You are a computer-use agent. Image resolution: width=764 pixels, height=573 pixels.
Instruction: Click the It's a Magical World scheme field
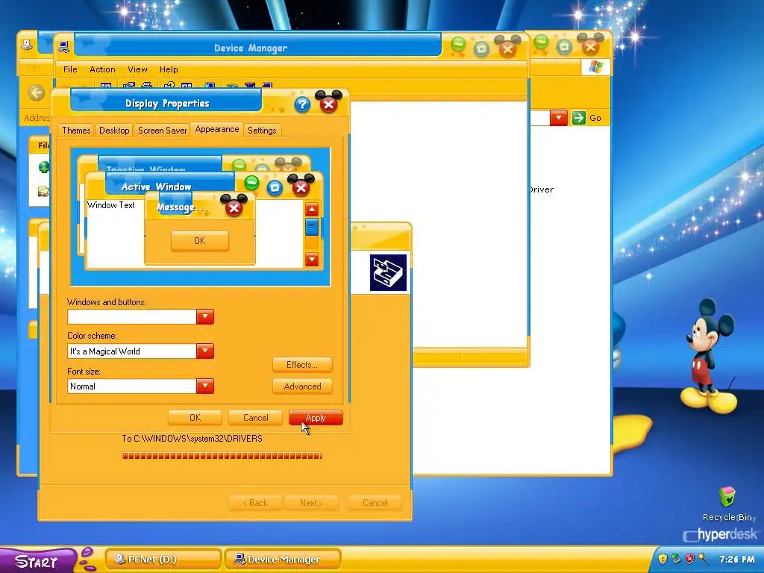[131, 351]
